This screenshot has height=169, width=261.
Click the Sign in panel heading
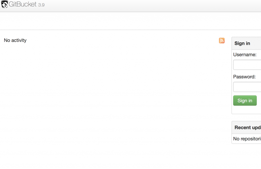(x=242, y=43)
